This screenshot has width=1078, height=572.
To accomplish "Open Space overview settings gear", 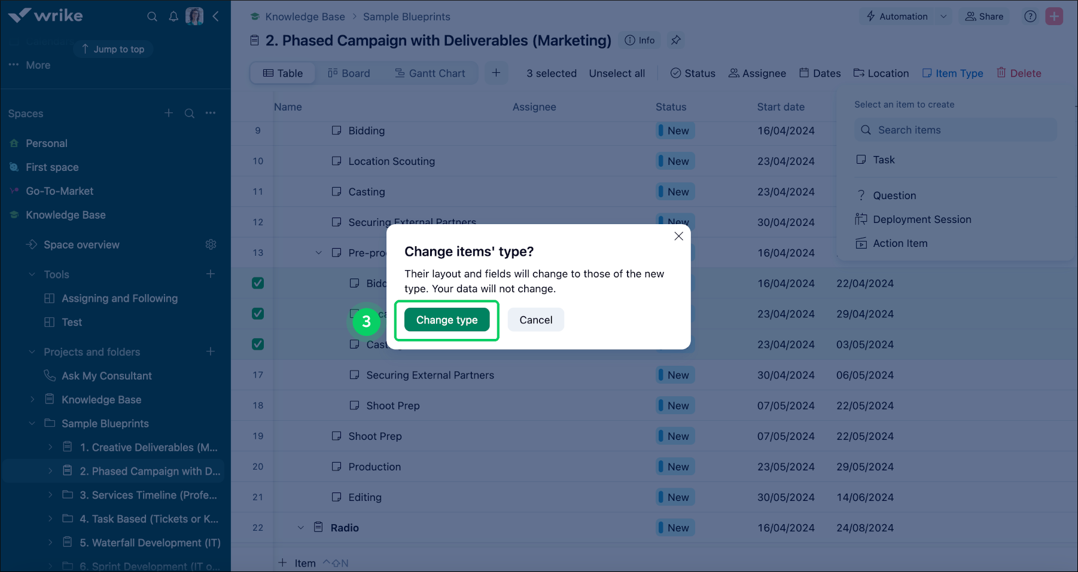I will (x=211, y=244).
